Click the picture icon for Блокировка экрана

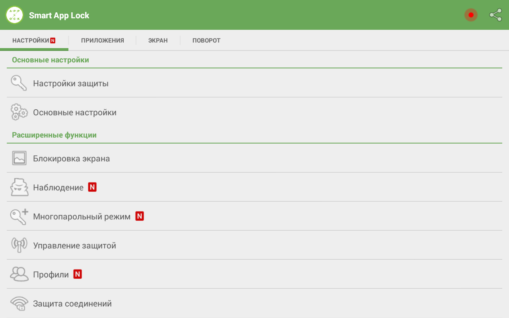tap(19, 158)
